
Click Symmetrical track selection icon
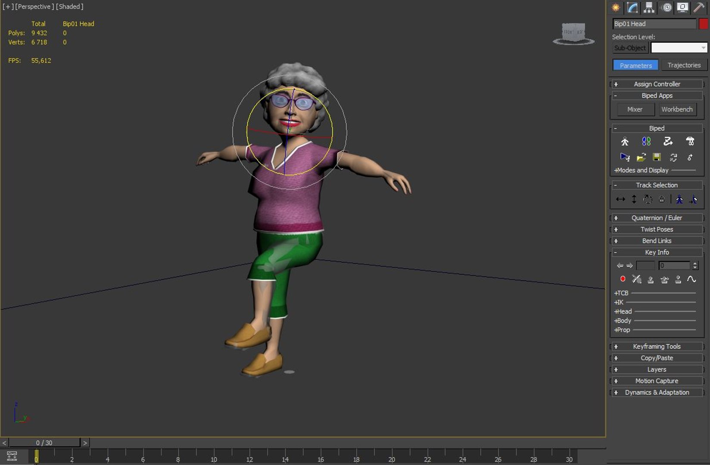coord(679,199)
